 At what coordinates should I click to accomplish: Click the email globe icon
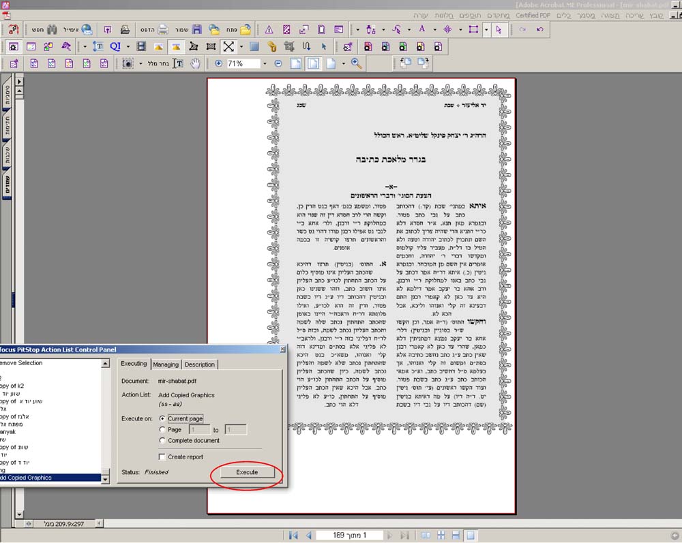click(87, 30)
